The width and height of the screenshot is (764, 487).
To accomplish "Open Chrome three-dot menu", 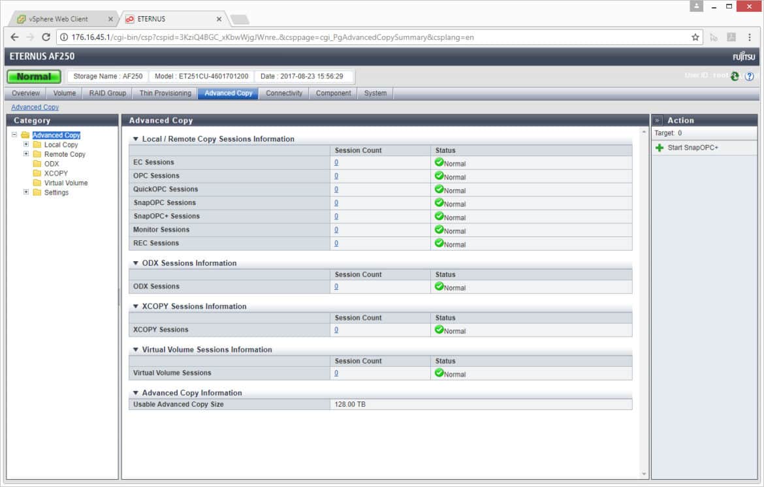I will [x=750, y=37].
